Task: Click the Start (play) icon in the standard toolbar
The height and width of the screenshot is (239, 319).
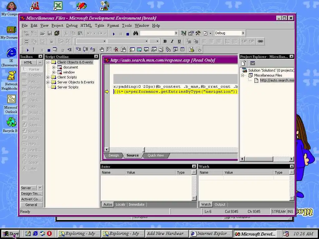Action: pyautogui.click(x=114, y=34)
